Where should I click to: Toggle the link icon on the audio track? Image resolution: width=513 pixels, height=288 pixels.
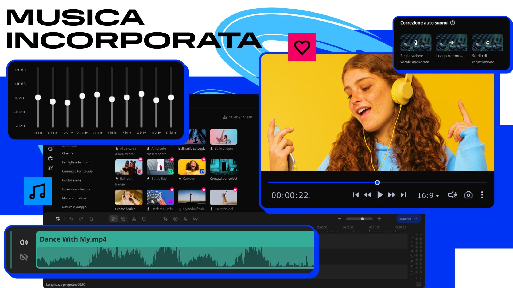(24, 257)
